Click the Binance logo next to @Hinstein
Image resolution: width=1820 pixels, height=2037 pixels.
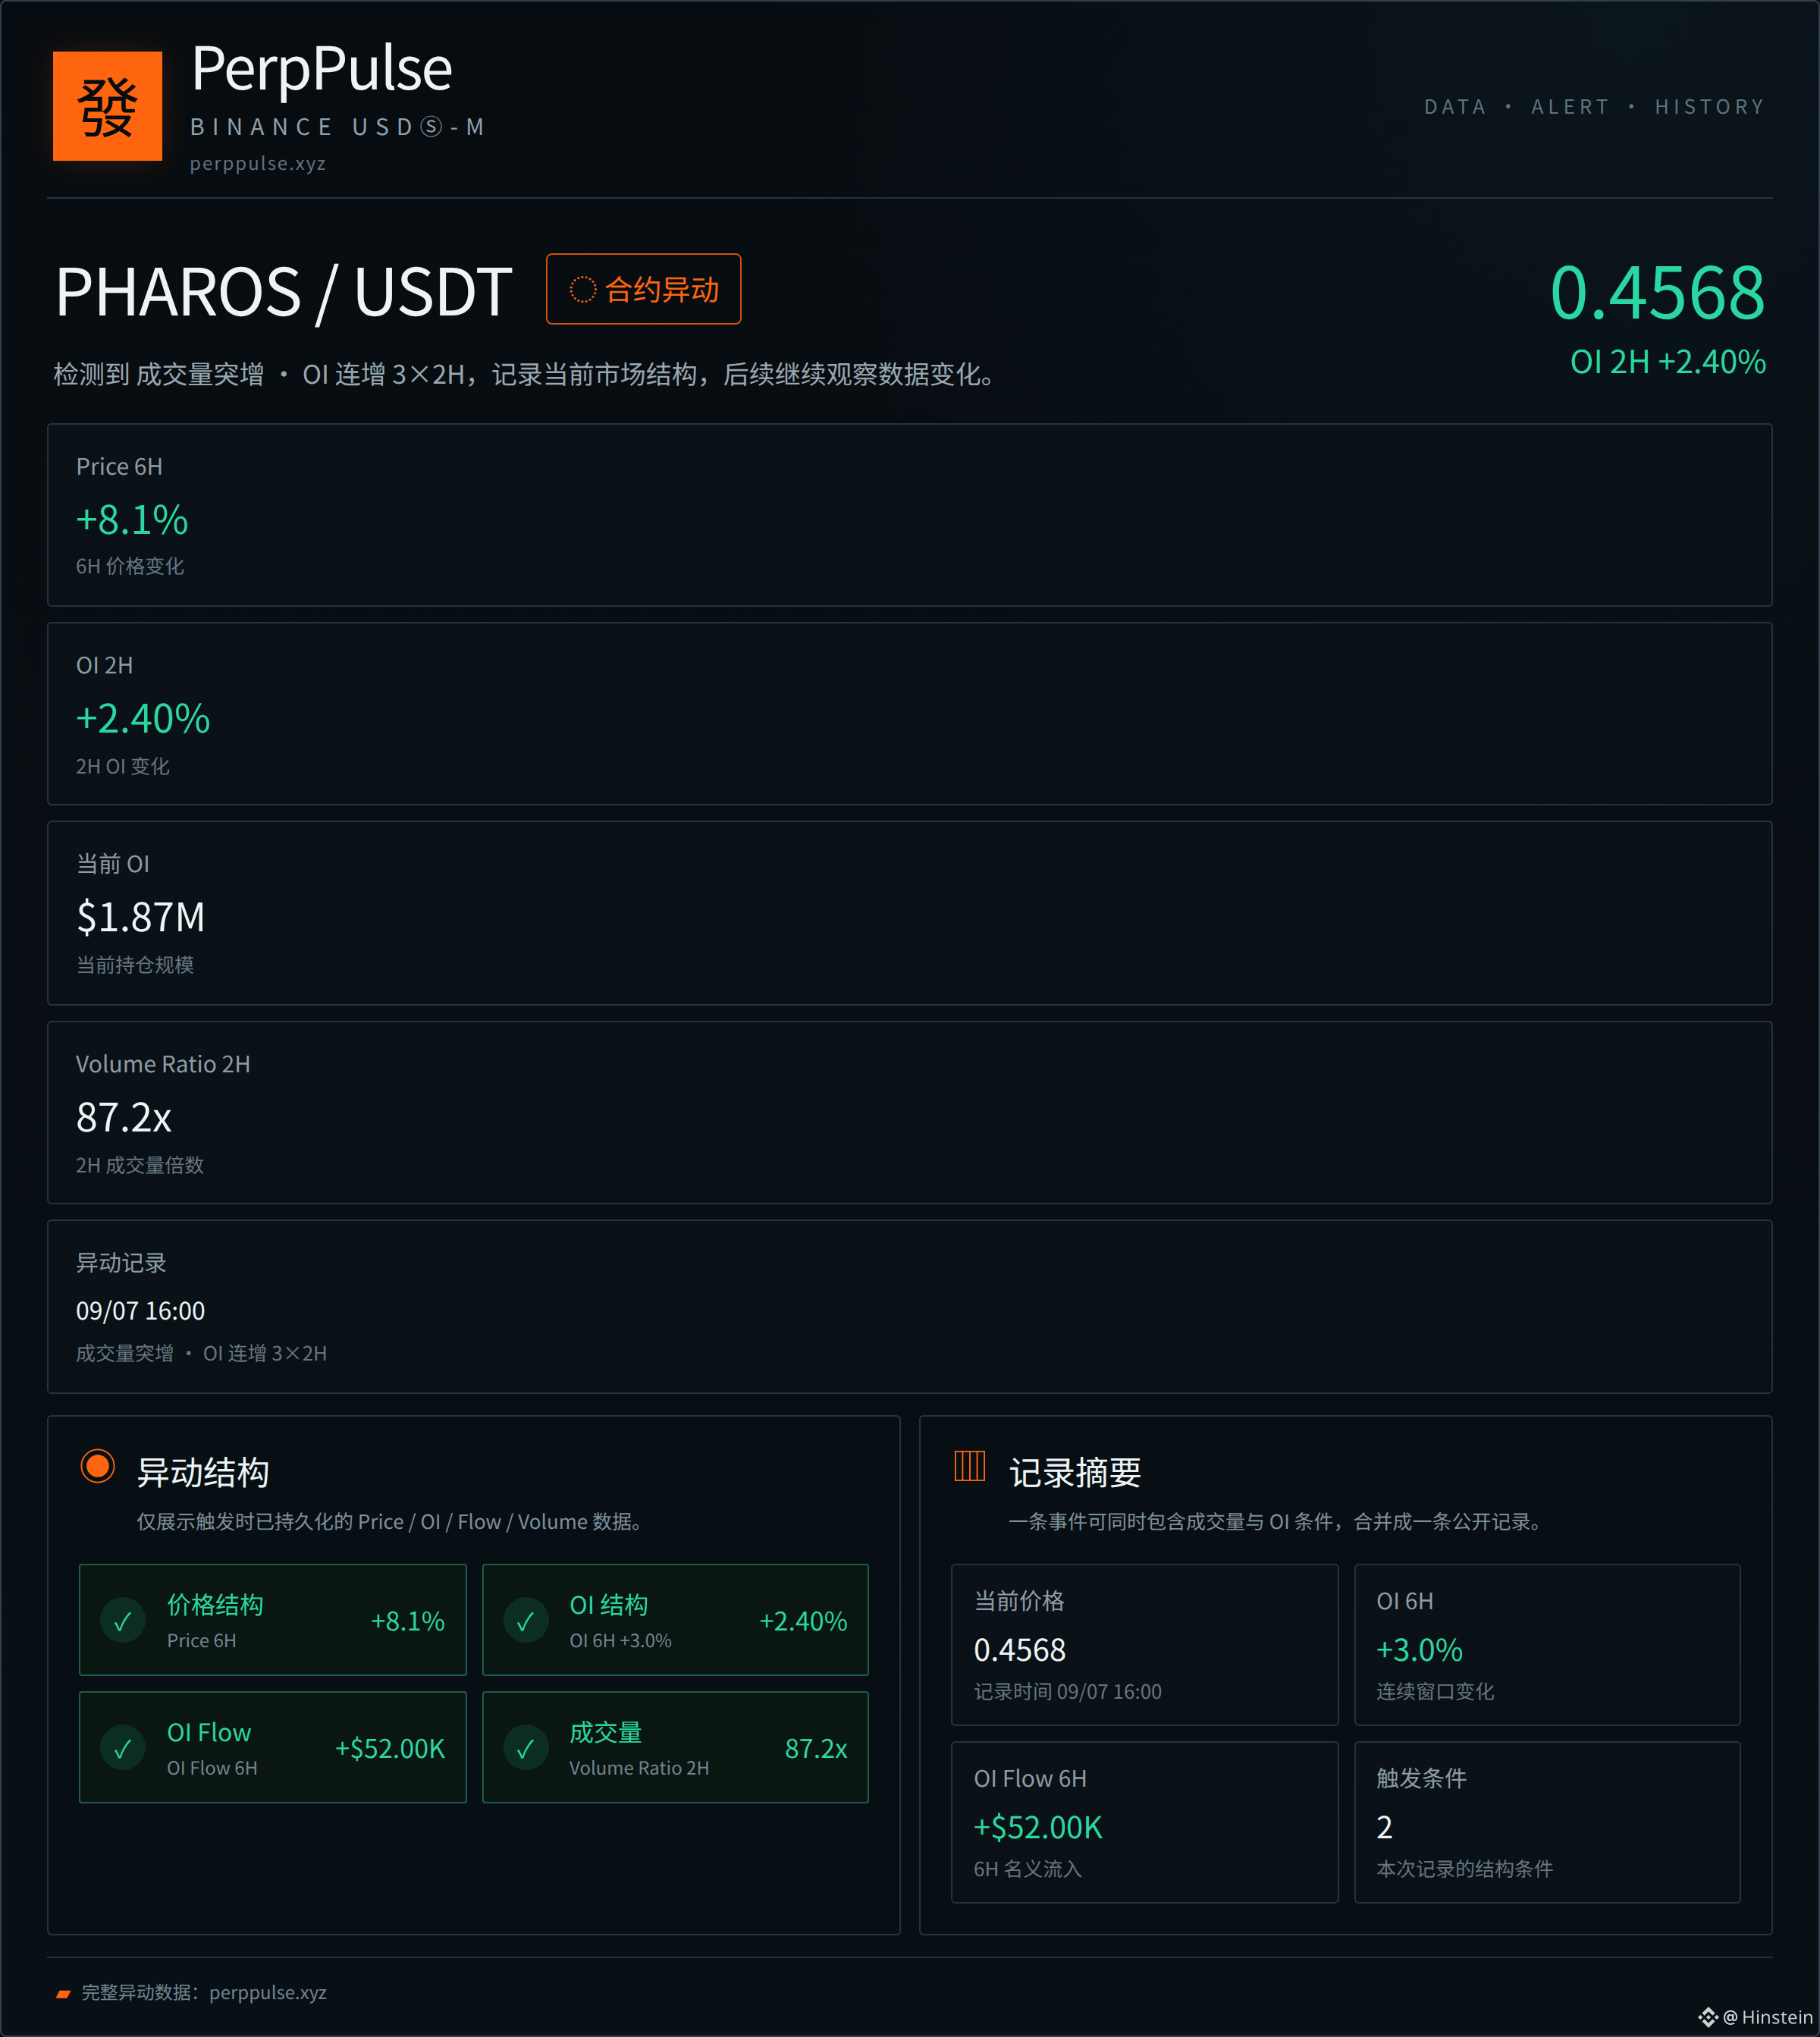pos(1708,2017)
